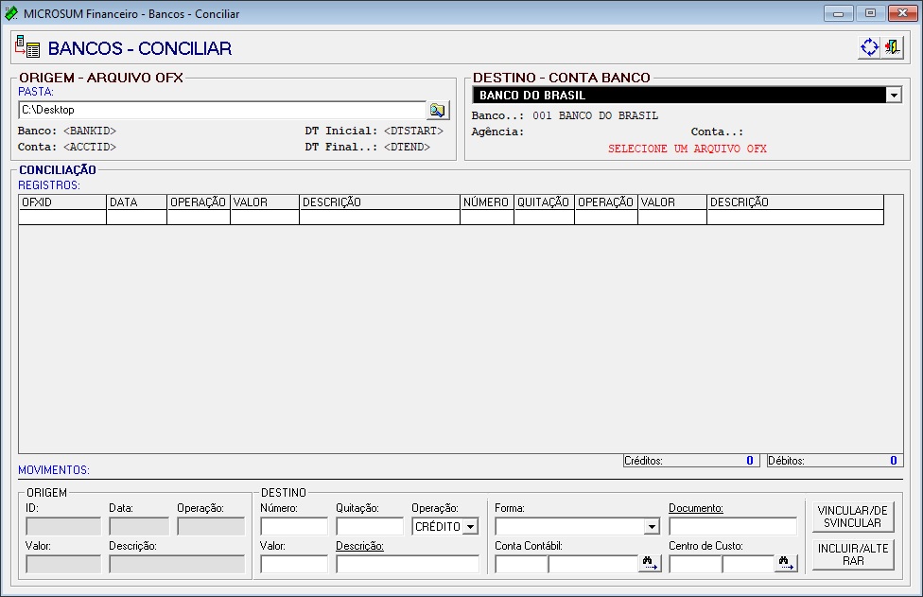Search Conta Contábil with binoculars icon
Viewport: 923px width, 597px height.
[x=651, y=563]
